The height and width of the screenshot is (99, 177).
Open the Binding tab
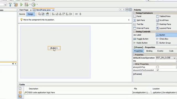[x=149, y=51]
